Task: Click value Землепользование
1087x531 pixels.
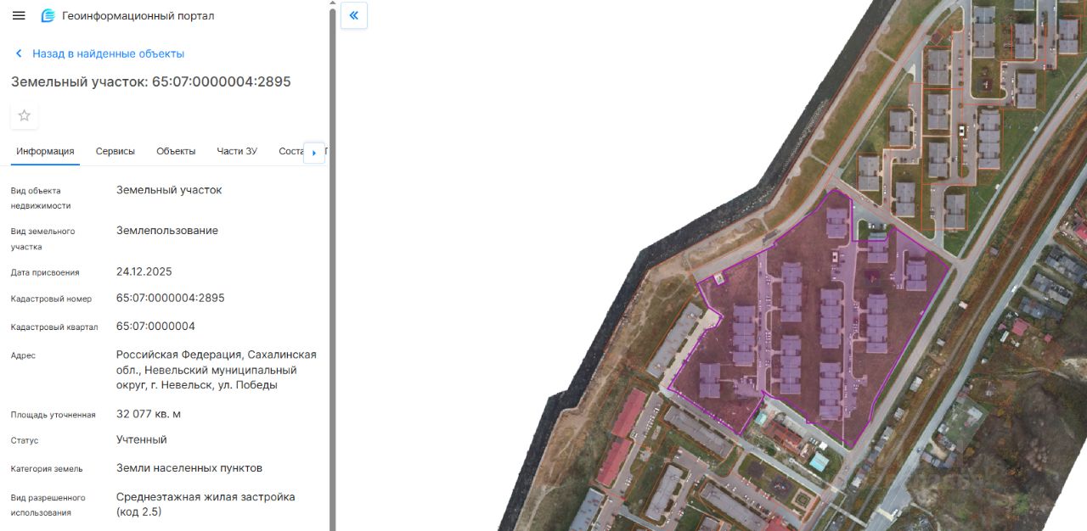Action: pyautogui.click(x=167, y=231)
